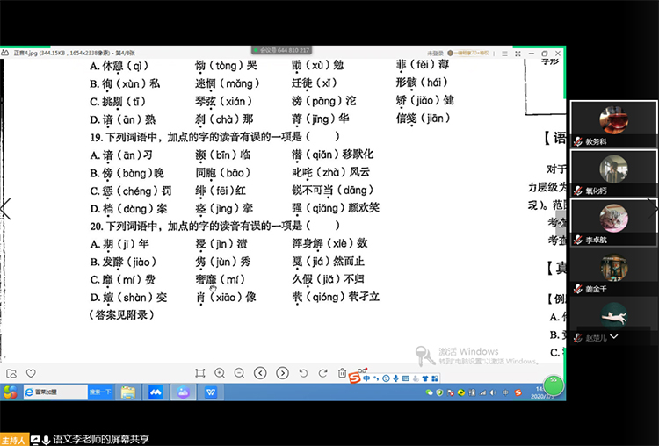The image size is (659, 446).
Task: Click the zoom in magnifier icon
Action: tap(220, 373)
